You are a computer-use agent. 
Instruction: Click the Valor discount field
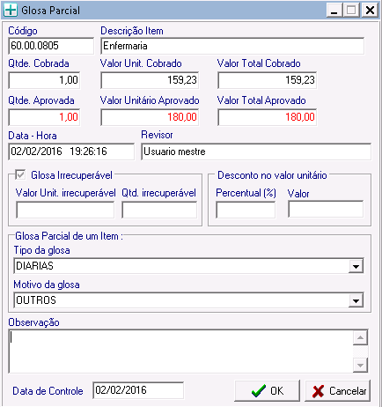click(x=326, y=209)
